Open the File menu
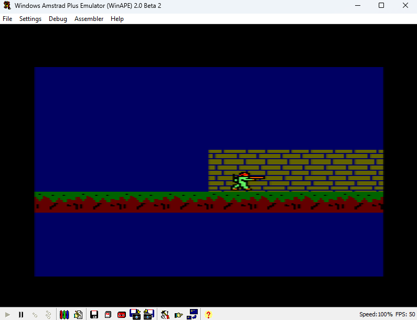Viewport: 417px width, 320px height. click(x=7, y=19)
